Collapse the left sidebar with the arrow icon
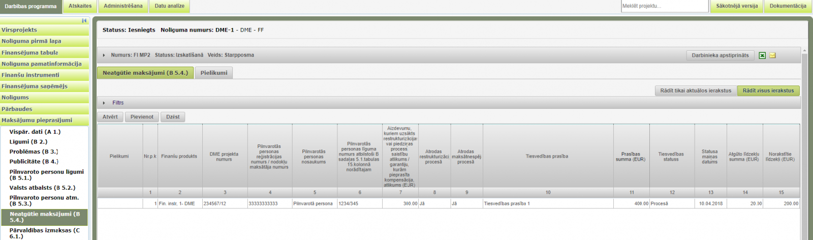 tap(84, 21)
